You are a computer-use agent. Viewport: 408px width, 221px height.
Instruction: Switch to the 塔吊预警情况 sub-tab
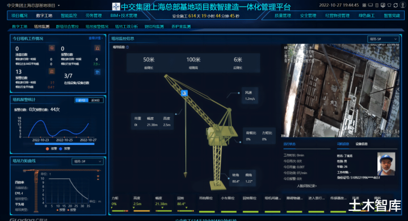[x=97, y=27]
